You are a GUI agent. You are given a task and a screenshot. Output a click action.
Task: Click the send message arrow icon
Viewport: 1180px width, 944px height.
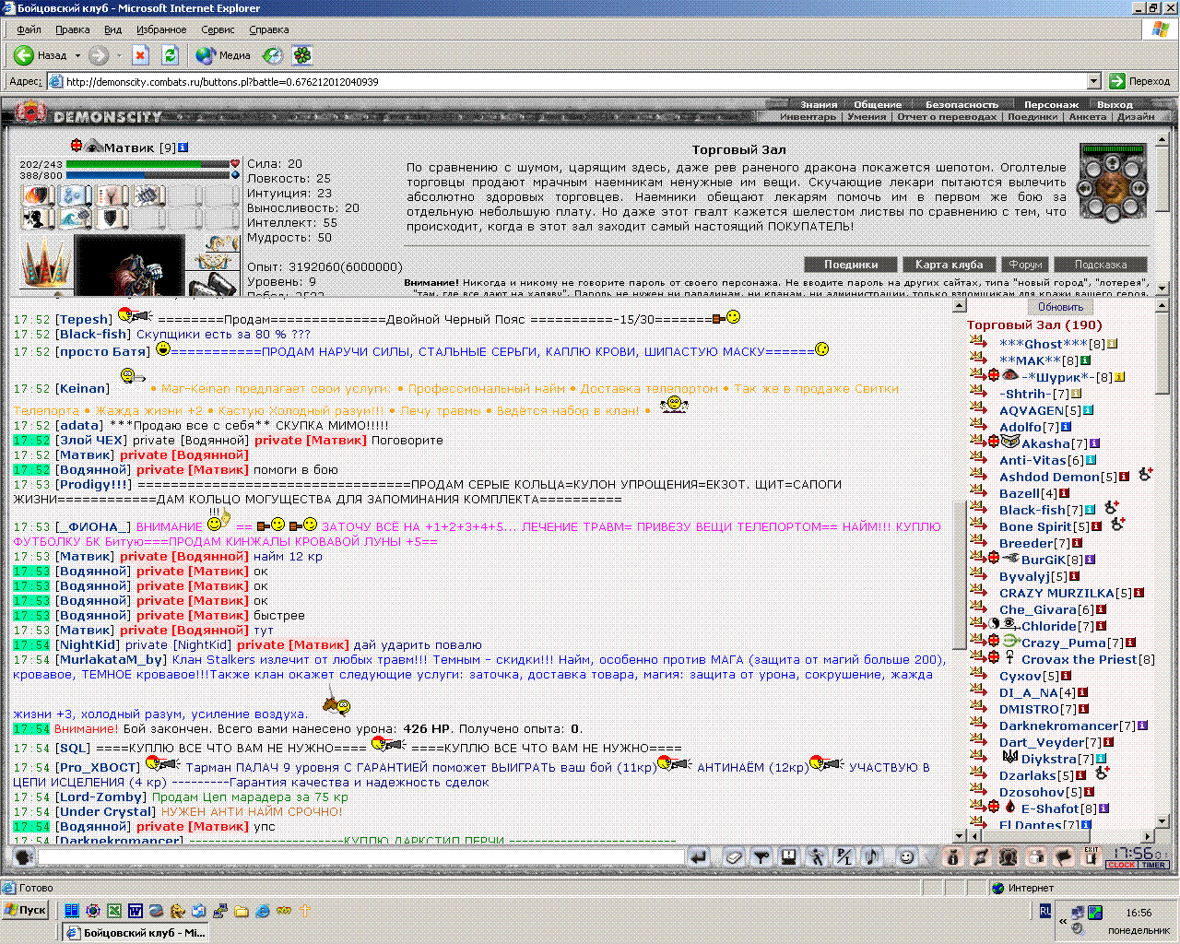pos(700,857)
